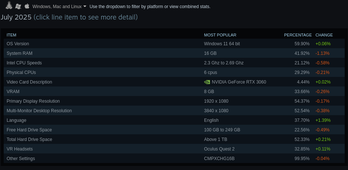Show VR Headsets statistics
348x170 pixels.
coord(20,149)
